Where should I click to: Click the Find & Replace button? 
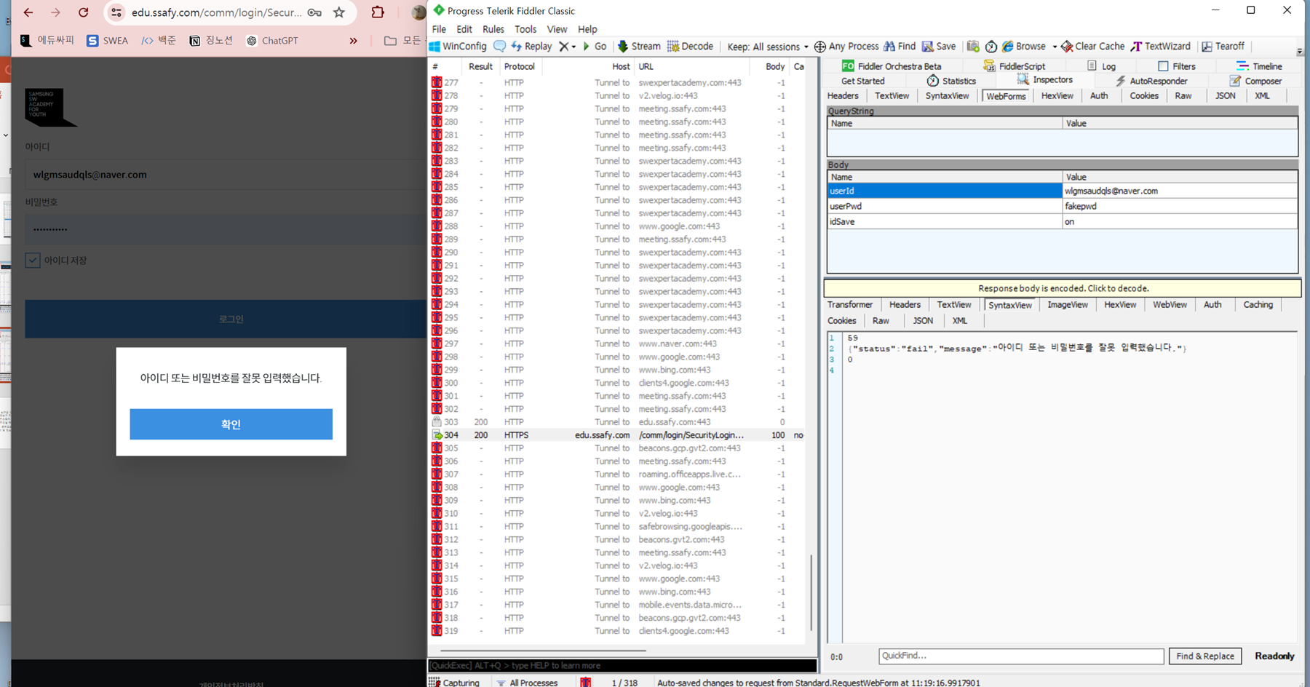[1205, 656]
